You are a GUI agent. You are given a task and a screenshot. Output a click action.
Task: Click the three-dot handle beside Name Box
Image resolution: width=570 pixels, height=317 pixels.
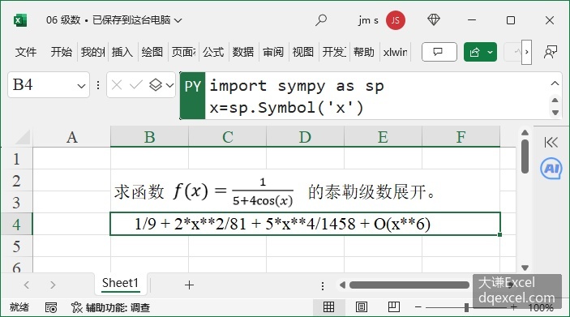click(98, 85)
